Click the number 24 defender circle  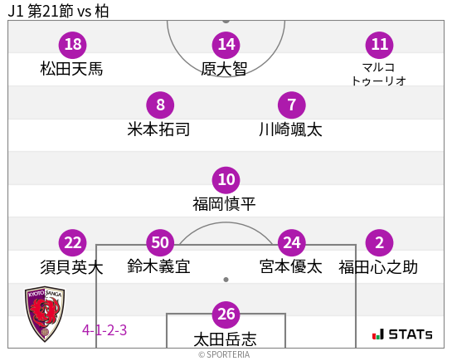click(292, 243)
